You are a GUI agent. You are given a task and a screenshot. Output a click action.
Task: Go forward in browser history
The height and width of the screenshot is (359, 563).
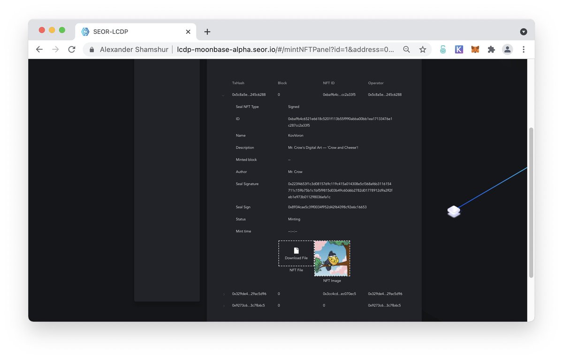tap(55, 49)
